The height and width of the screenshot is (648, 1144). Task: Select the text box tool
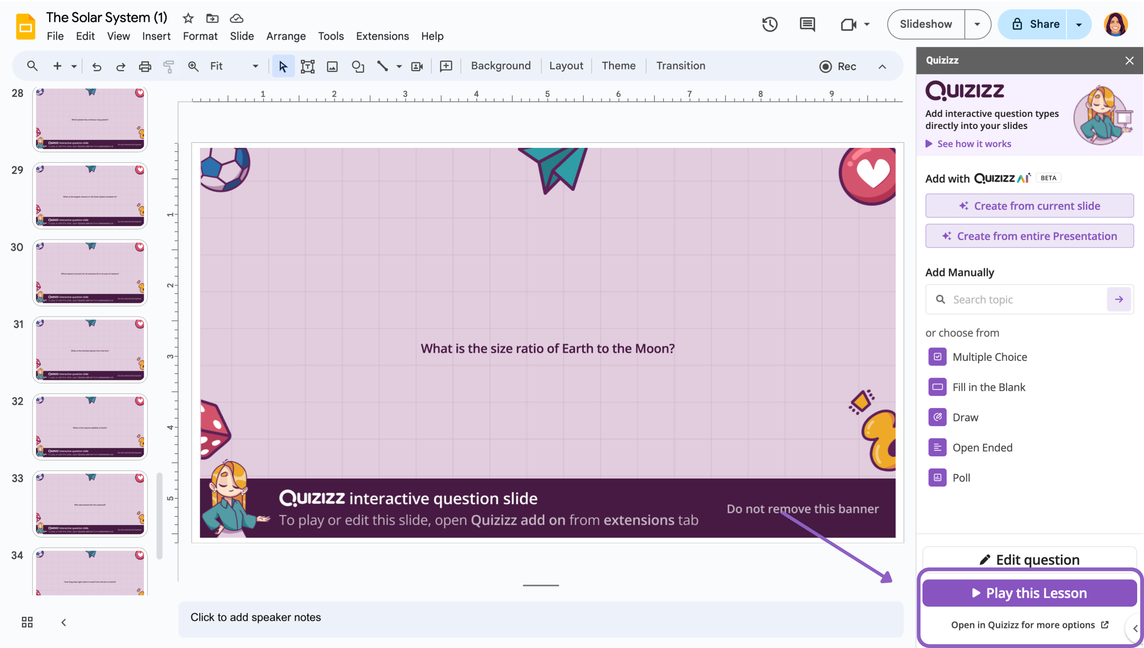pyautogui.click(x=307, y=66)
